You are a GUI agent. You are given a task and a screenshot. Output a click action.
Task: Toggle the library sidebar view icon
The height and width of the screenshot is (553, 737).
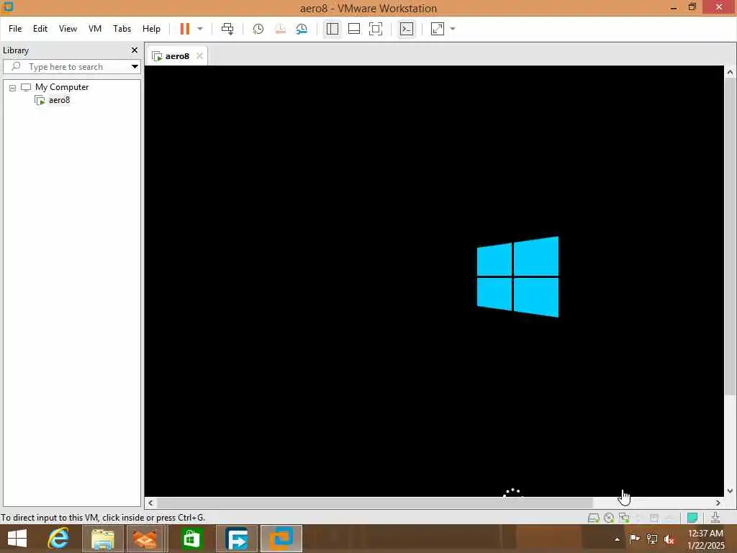333,29
